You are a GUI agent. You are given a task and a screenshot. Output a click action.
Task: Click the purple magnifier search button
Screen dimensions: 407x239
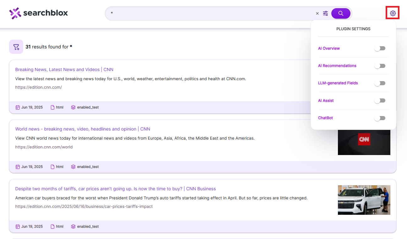coord(341,13)
